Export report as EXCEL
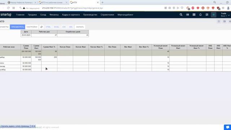The image size is (231, 130). [x=57, y=27]
